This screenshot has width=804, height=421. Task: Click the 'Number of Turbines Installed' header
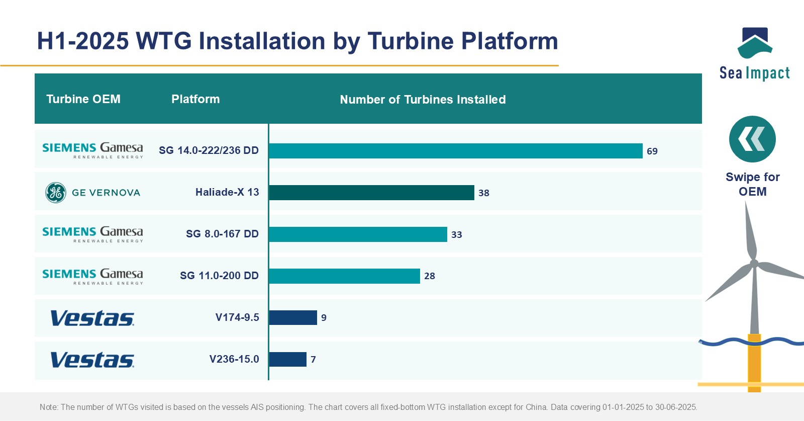click(x=423, y=100)
